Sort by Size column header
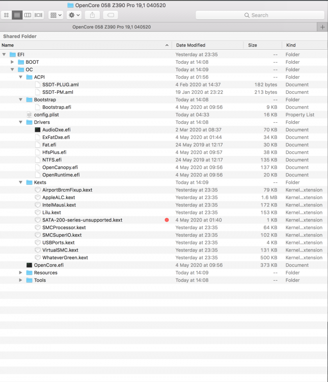Screen dimensions: 328x382 (x=263, y=45)
